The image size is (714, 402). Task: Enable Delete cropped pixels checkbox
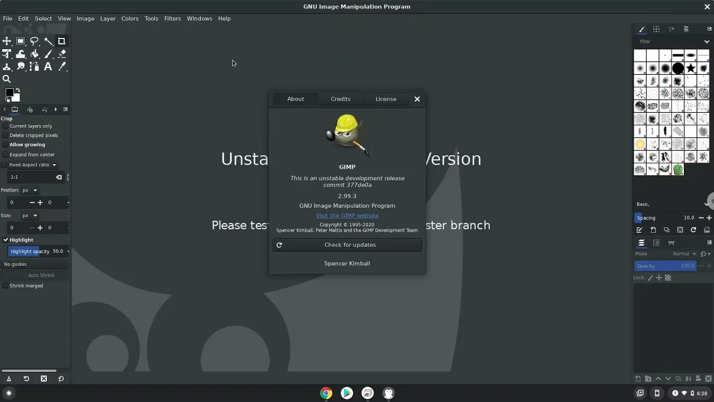coord(5,136)
